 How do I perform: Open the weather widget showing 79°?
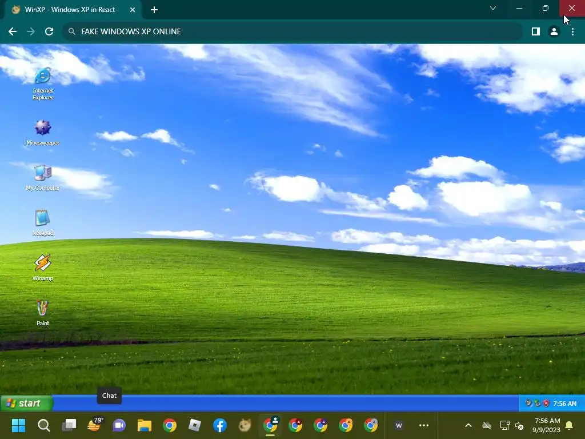(x=94, y=425)
